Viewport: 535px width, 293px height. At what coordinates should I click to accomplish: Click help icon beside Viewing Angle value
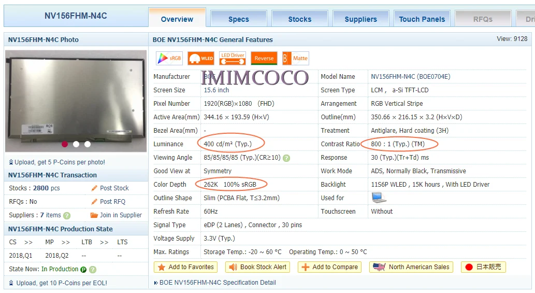(286, 158)
